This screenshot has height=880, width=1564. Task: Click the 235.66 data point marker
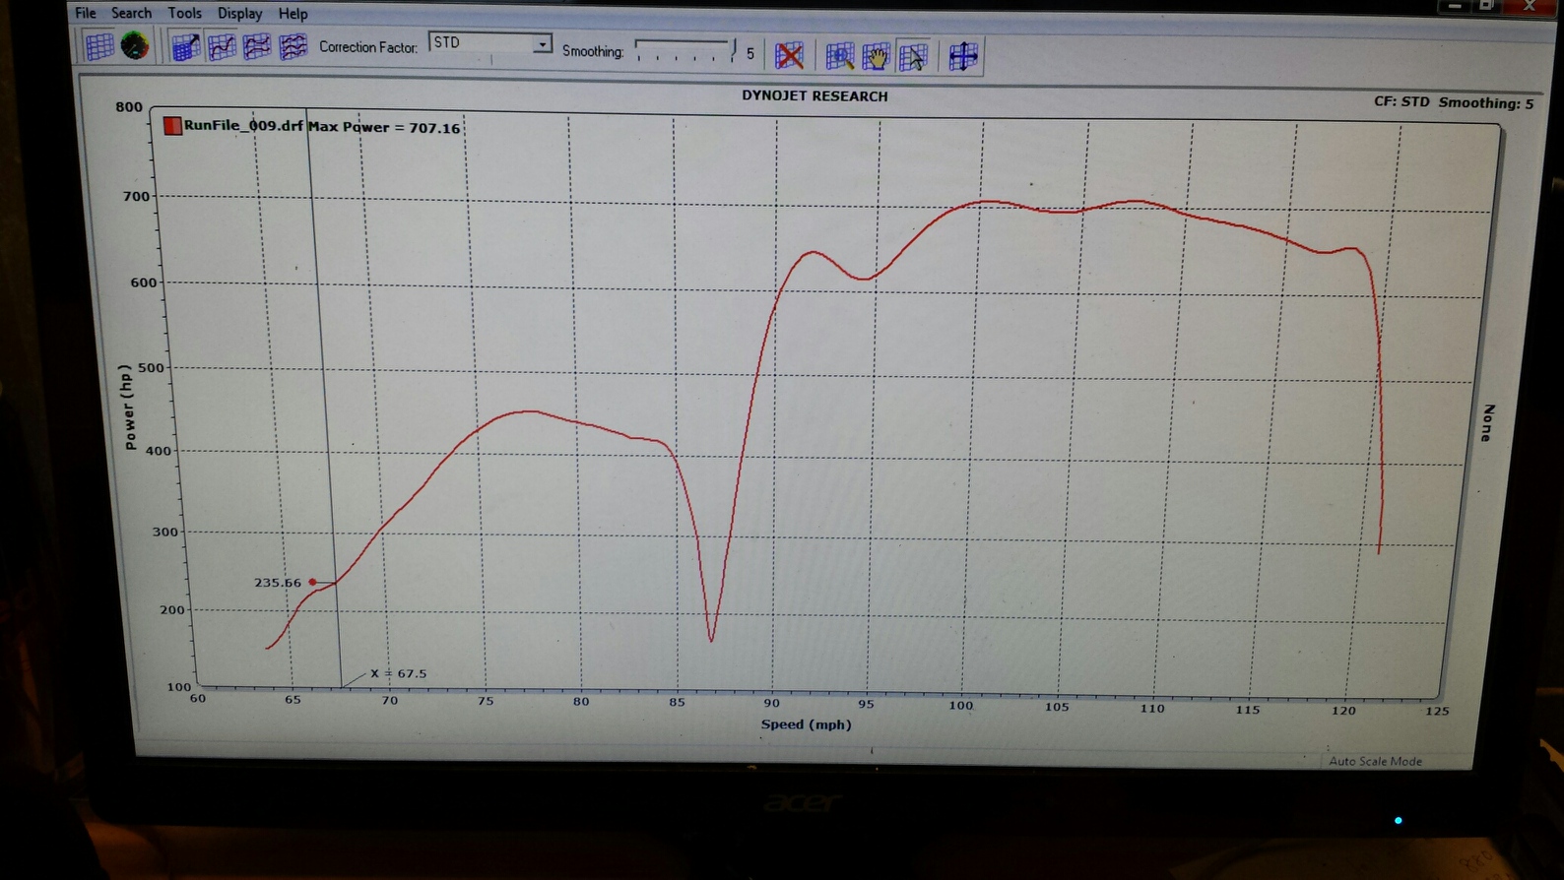click(313, 582)
